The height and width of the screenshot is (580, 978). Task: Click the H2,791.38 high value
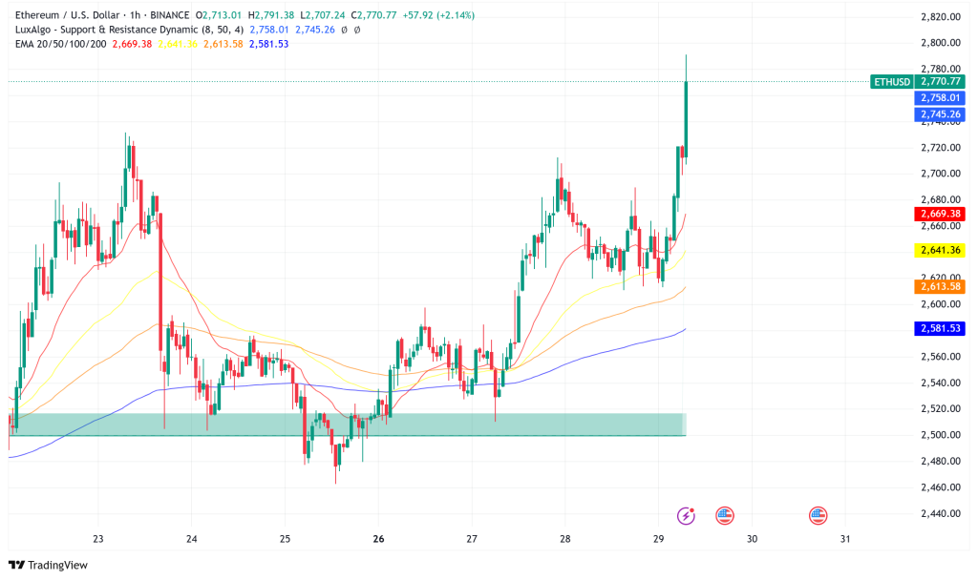pyautogui.click(x=270, y=15)
